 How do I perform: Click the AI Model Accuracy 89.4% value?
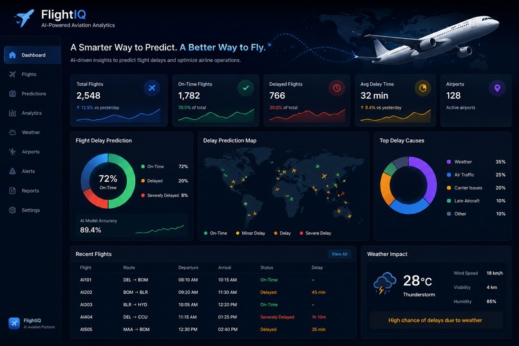91,230
